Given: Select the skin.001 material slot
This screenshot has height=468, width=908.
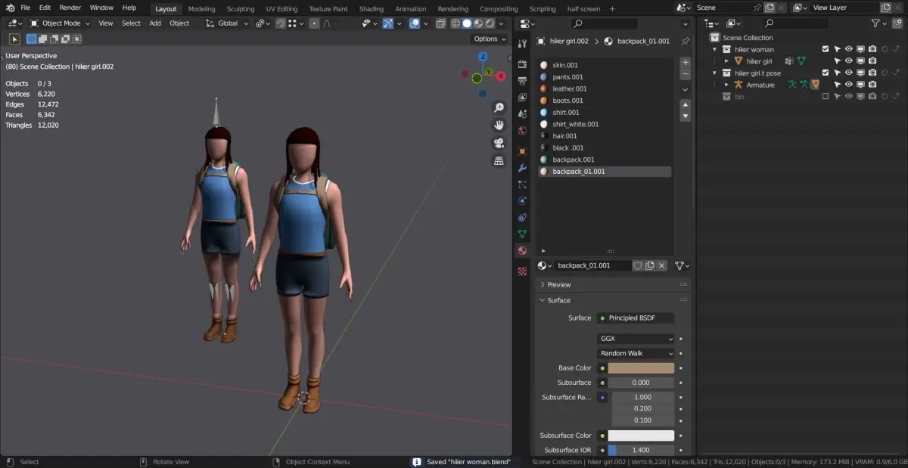Looking at the screenshot, I should 605,65.
